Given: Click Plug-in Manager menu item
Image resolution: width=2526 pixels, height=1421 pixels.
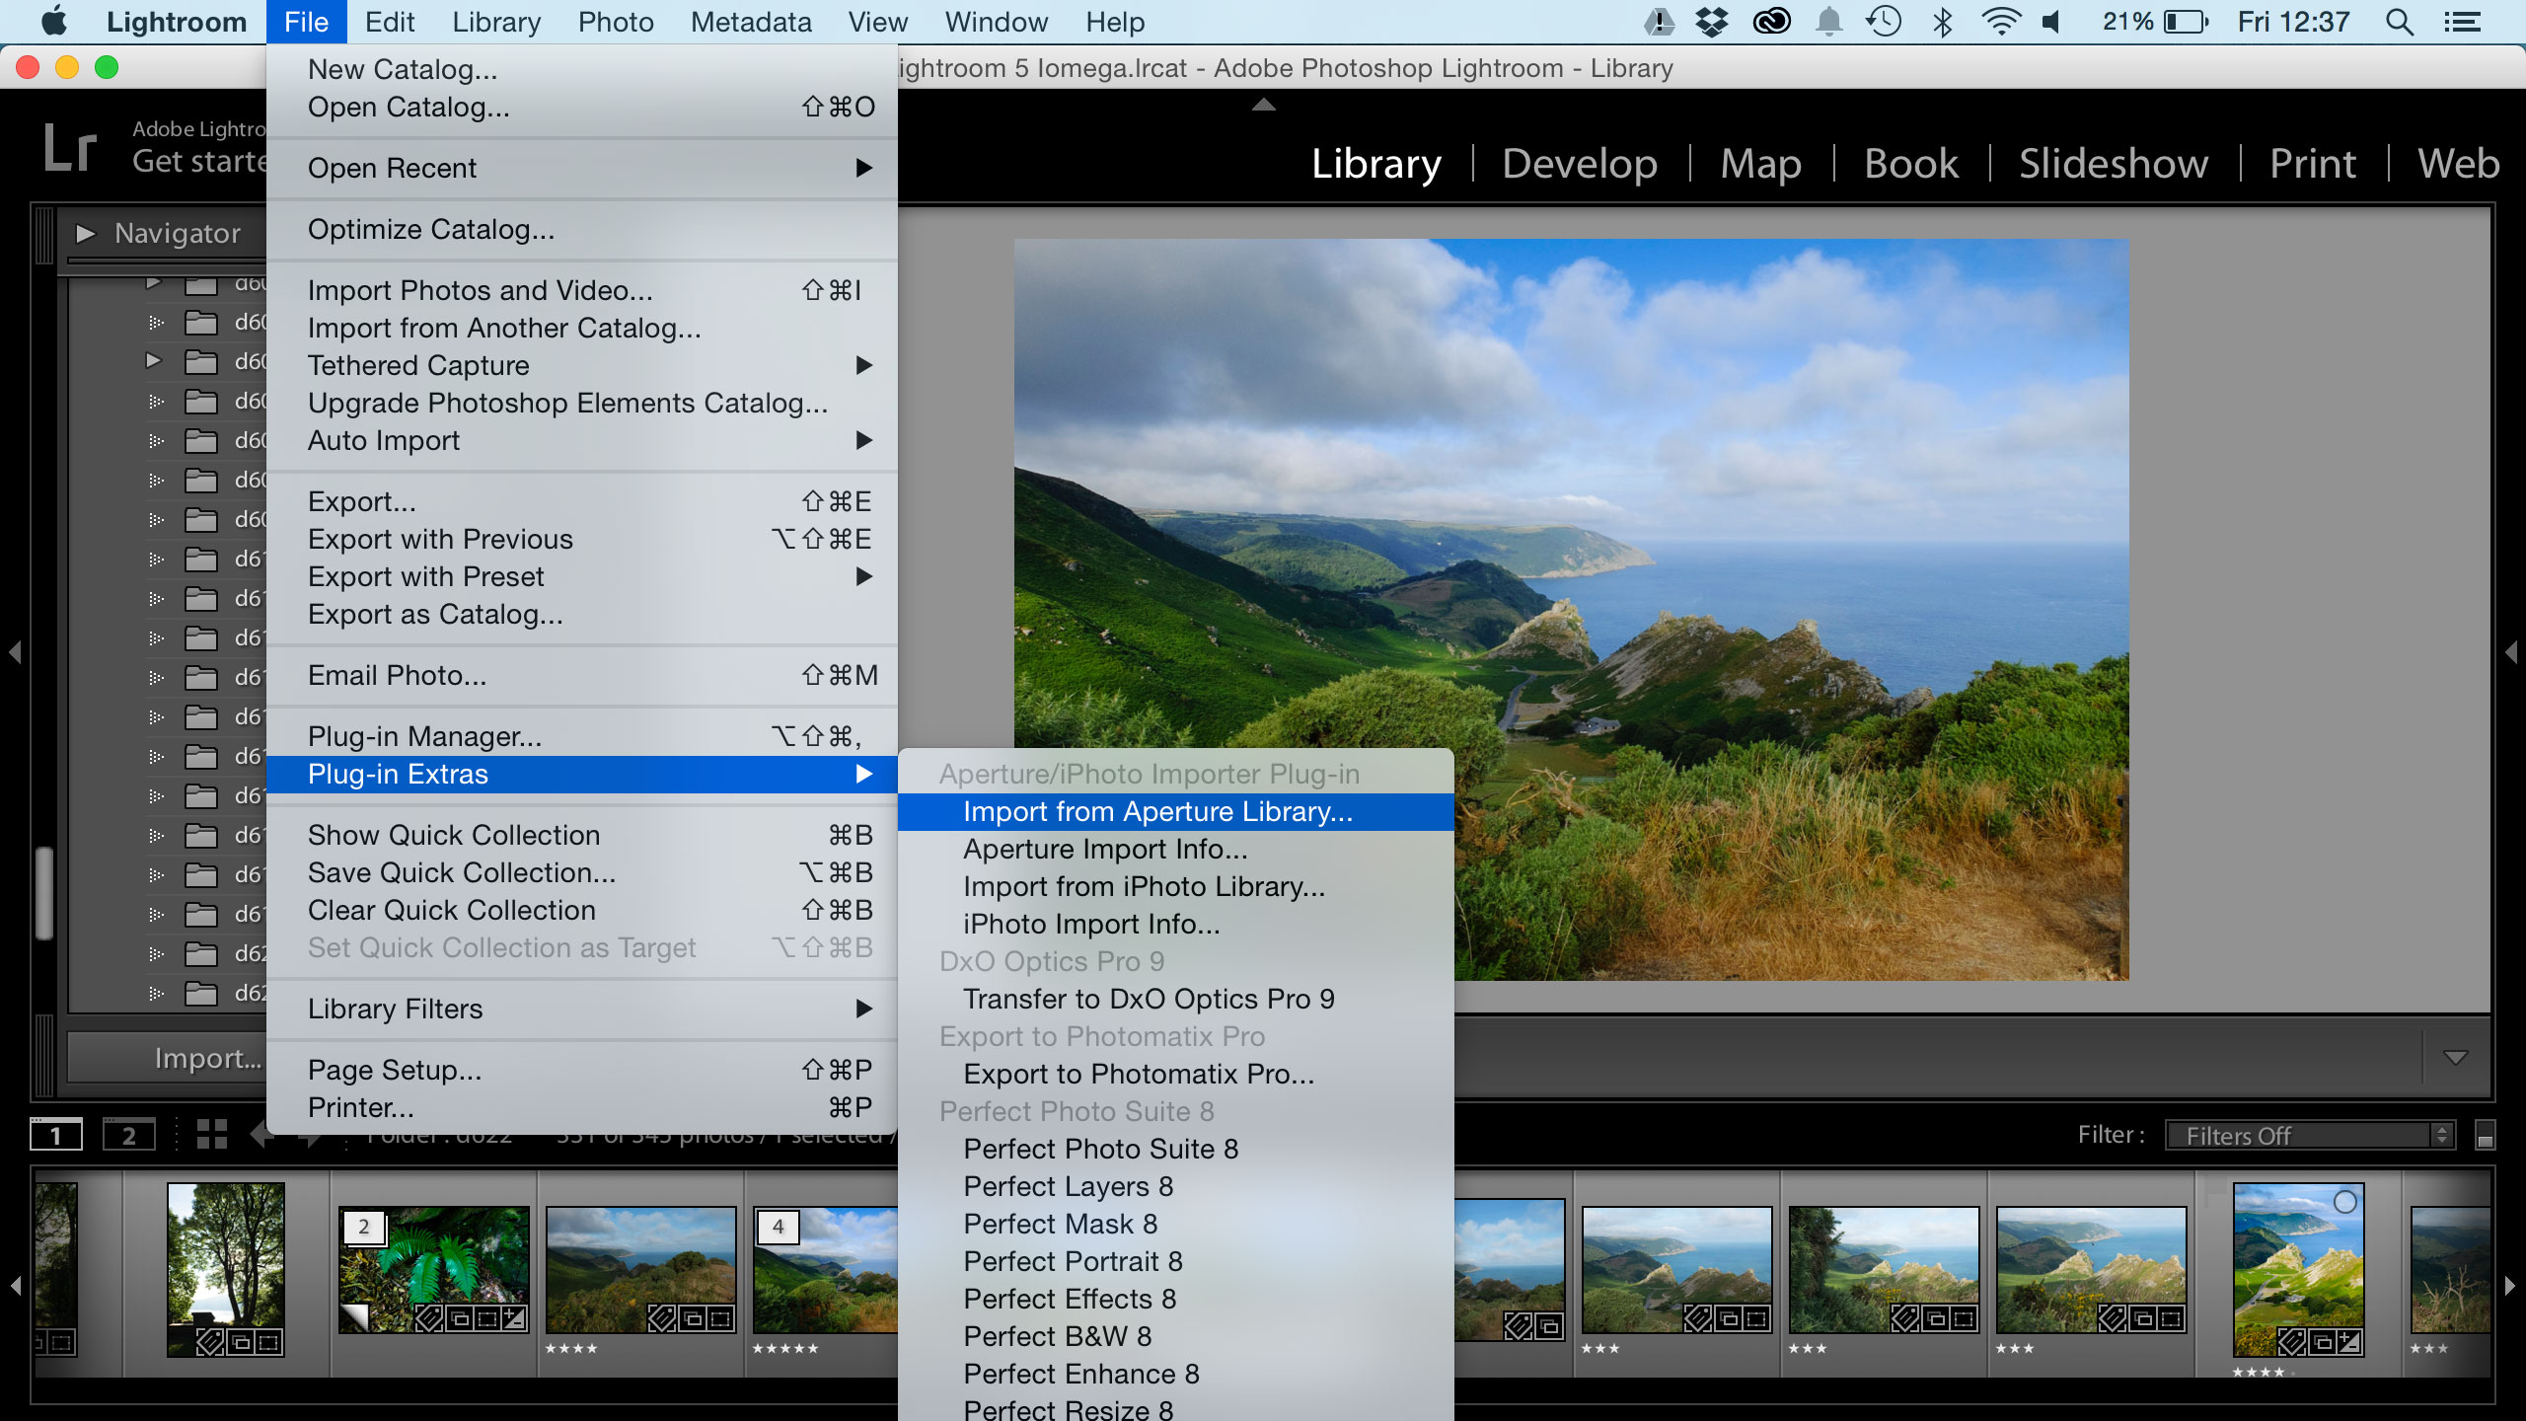Looking at the screenshot, I should tap(582, 736).
